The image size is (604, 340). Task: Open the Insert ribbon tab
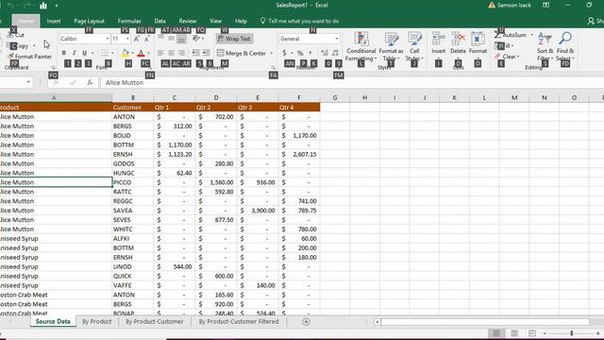(54, 21)
